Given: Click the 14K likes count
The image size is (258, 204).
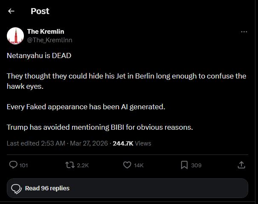Looking at the screenshot, I should (x=139, y=165).
